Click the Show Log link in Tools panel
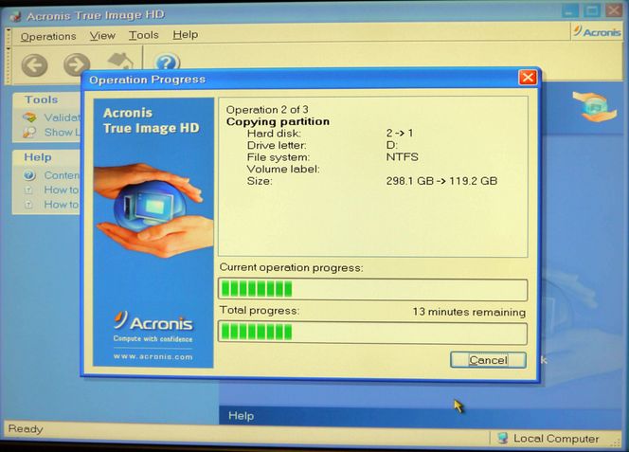The image size is (629, 452). 62,132
